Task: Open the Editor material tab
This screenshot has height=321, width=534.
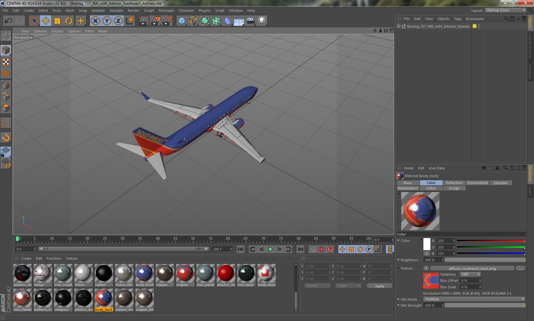Action: [x=431, y=188]
